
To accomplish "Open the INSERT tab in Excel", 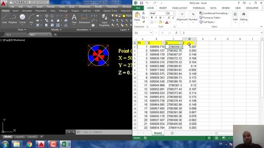I will (x=163, y=8).
